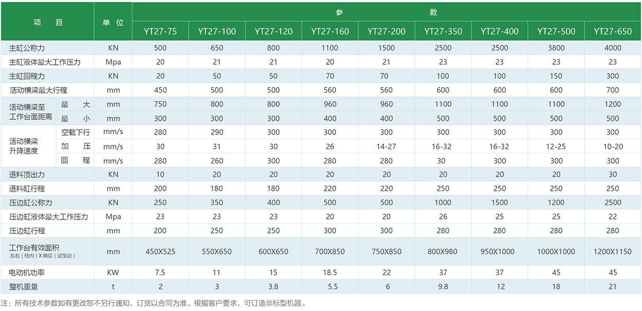
Task: Click the 单位 header cell
Action: [x=113, y=23]
